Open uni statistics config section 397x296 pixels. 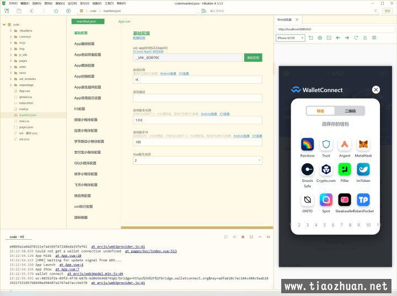83,207
